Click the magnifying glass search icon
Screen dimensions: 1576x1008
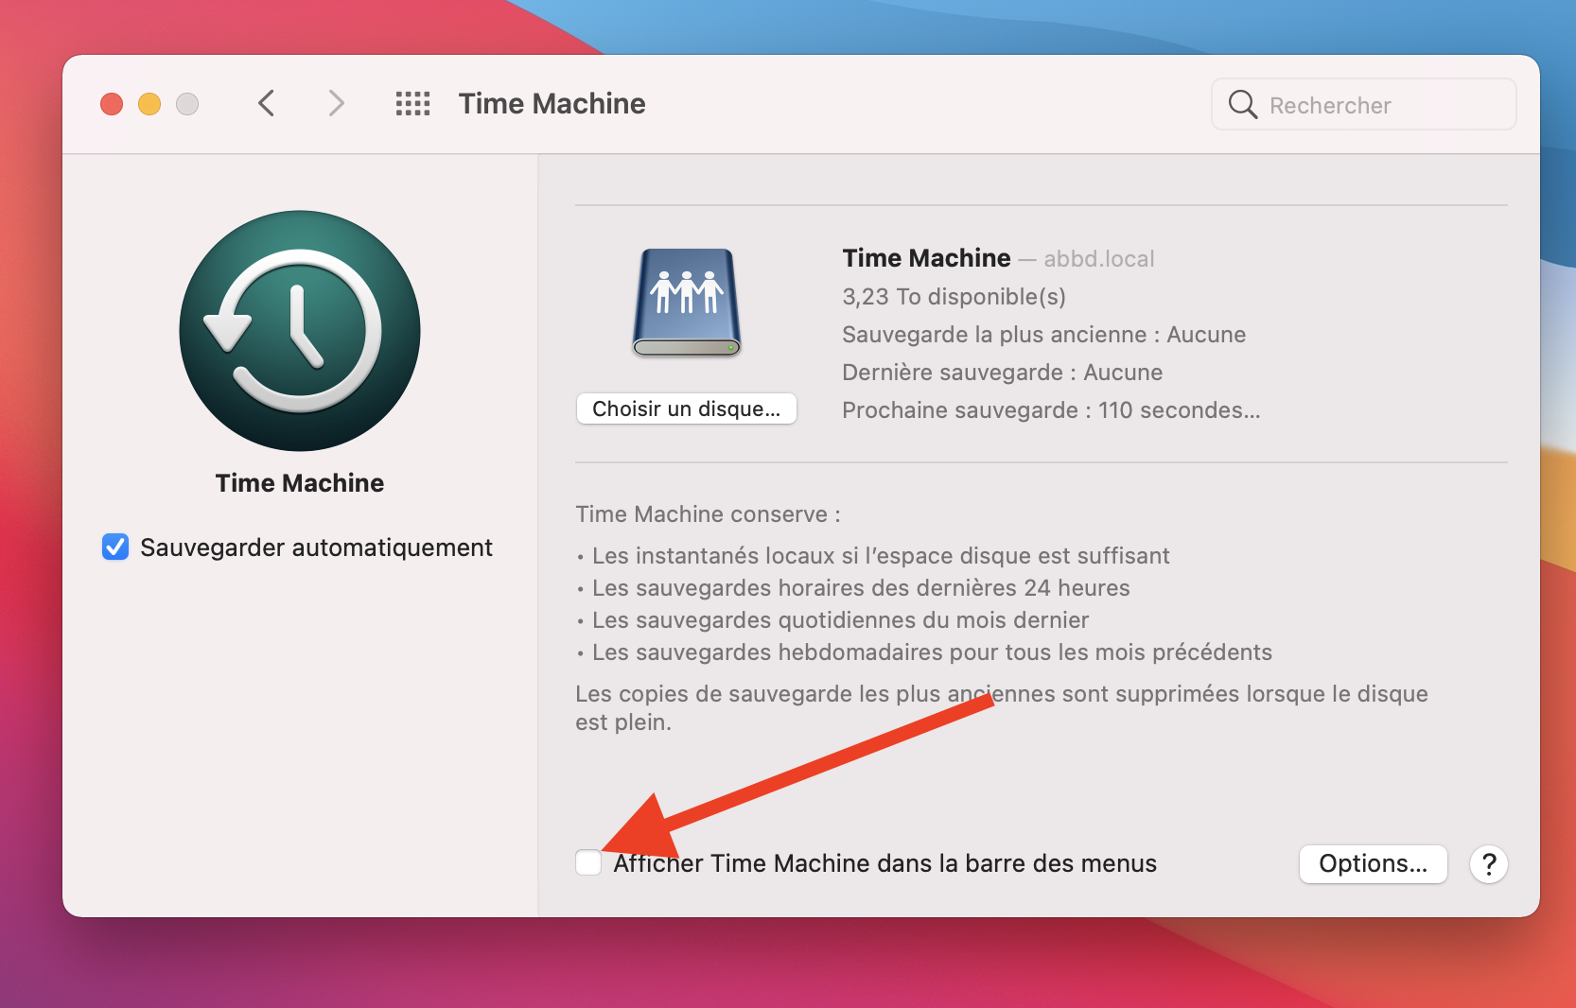1242,104
